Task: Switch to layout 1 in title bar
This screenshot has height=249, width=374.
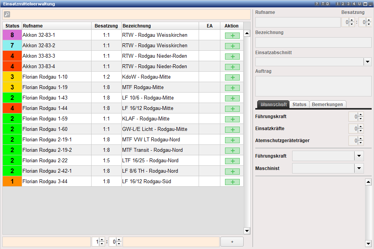Action: pos(338,4)
